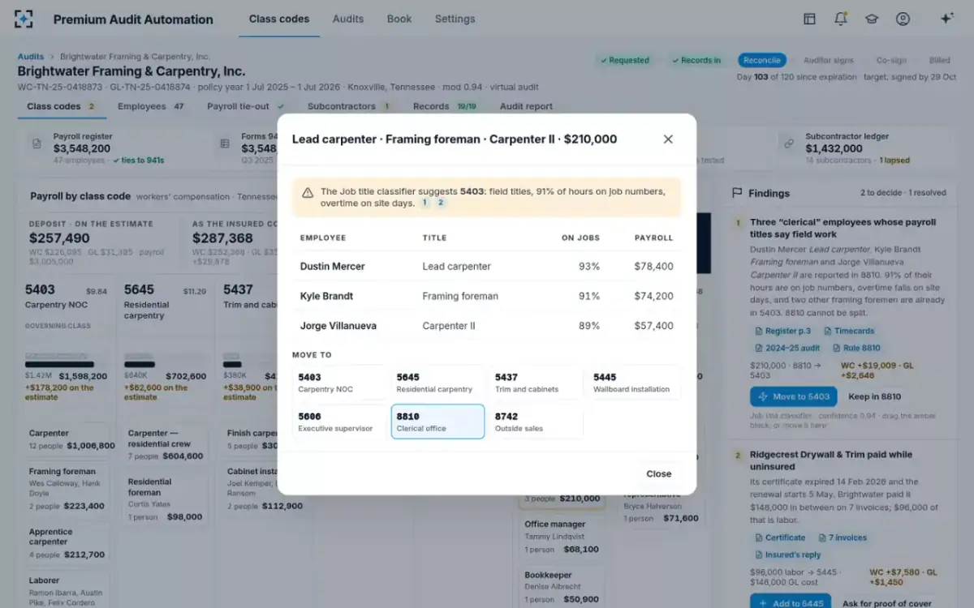
Task: Click the Records in status step
Action: (696, 60)
